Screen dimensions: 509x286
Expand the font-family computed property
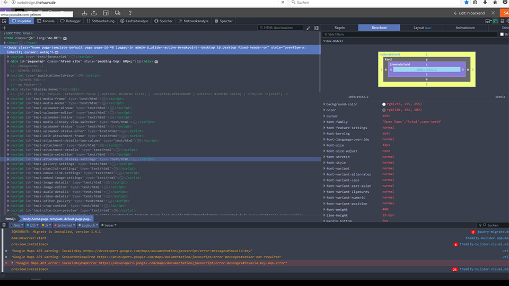tap(324, 122)
